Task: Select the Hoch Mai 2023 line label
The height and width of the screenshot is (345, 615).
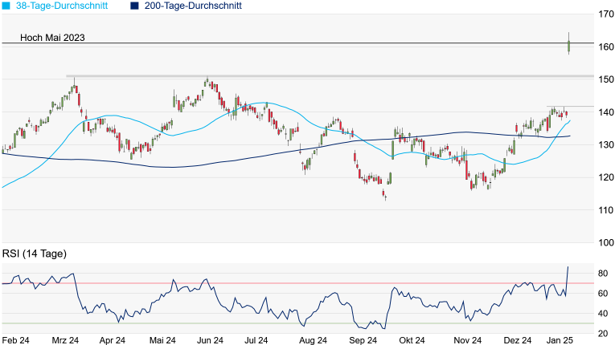Action: pos(52,37)
